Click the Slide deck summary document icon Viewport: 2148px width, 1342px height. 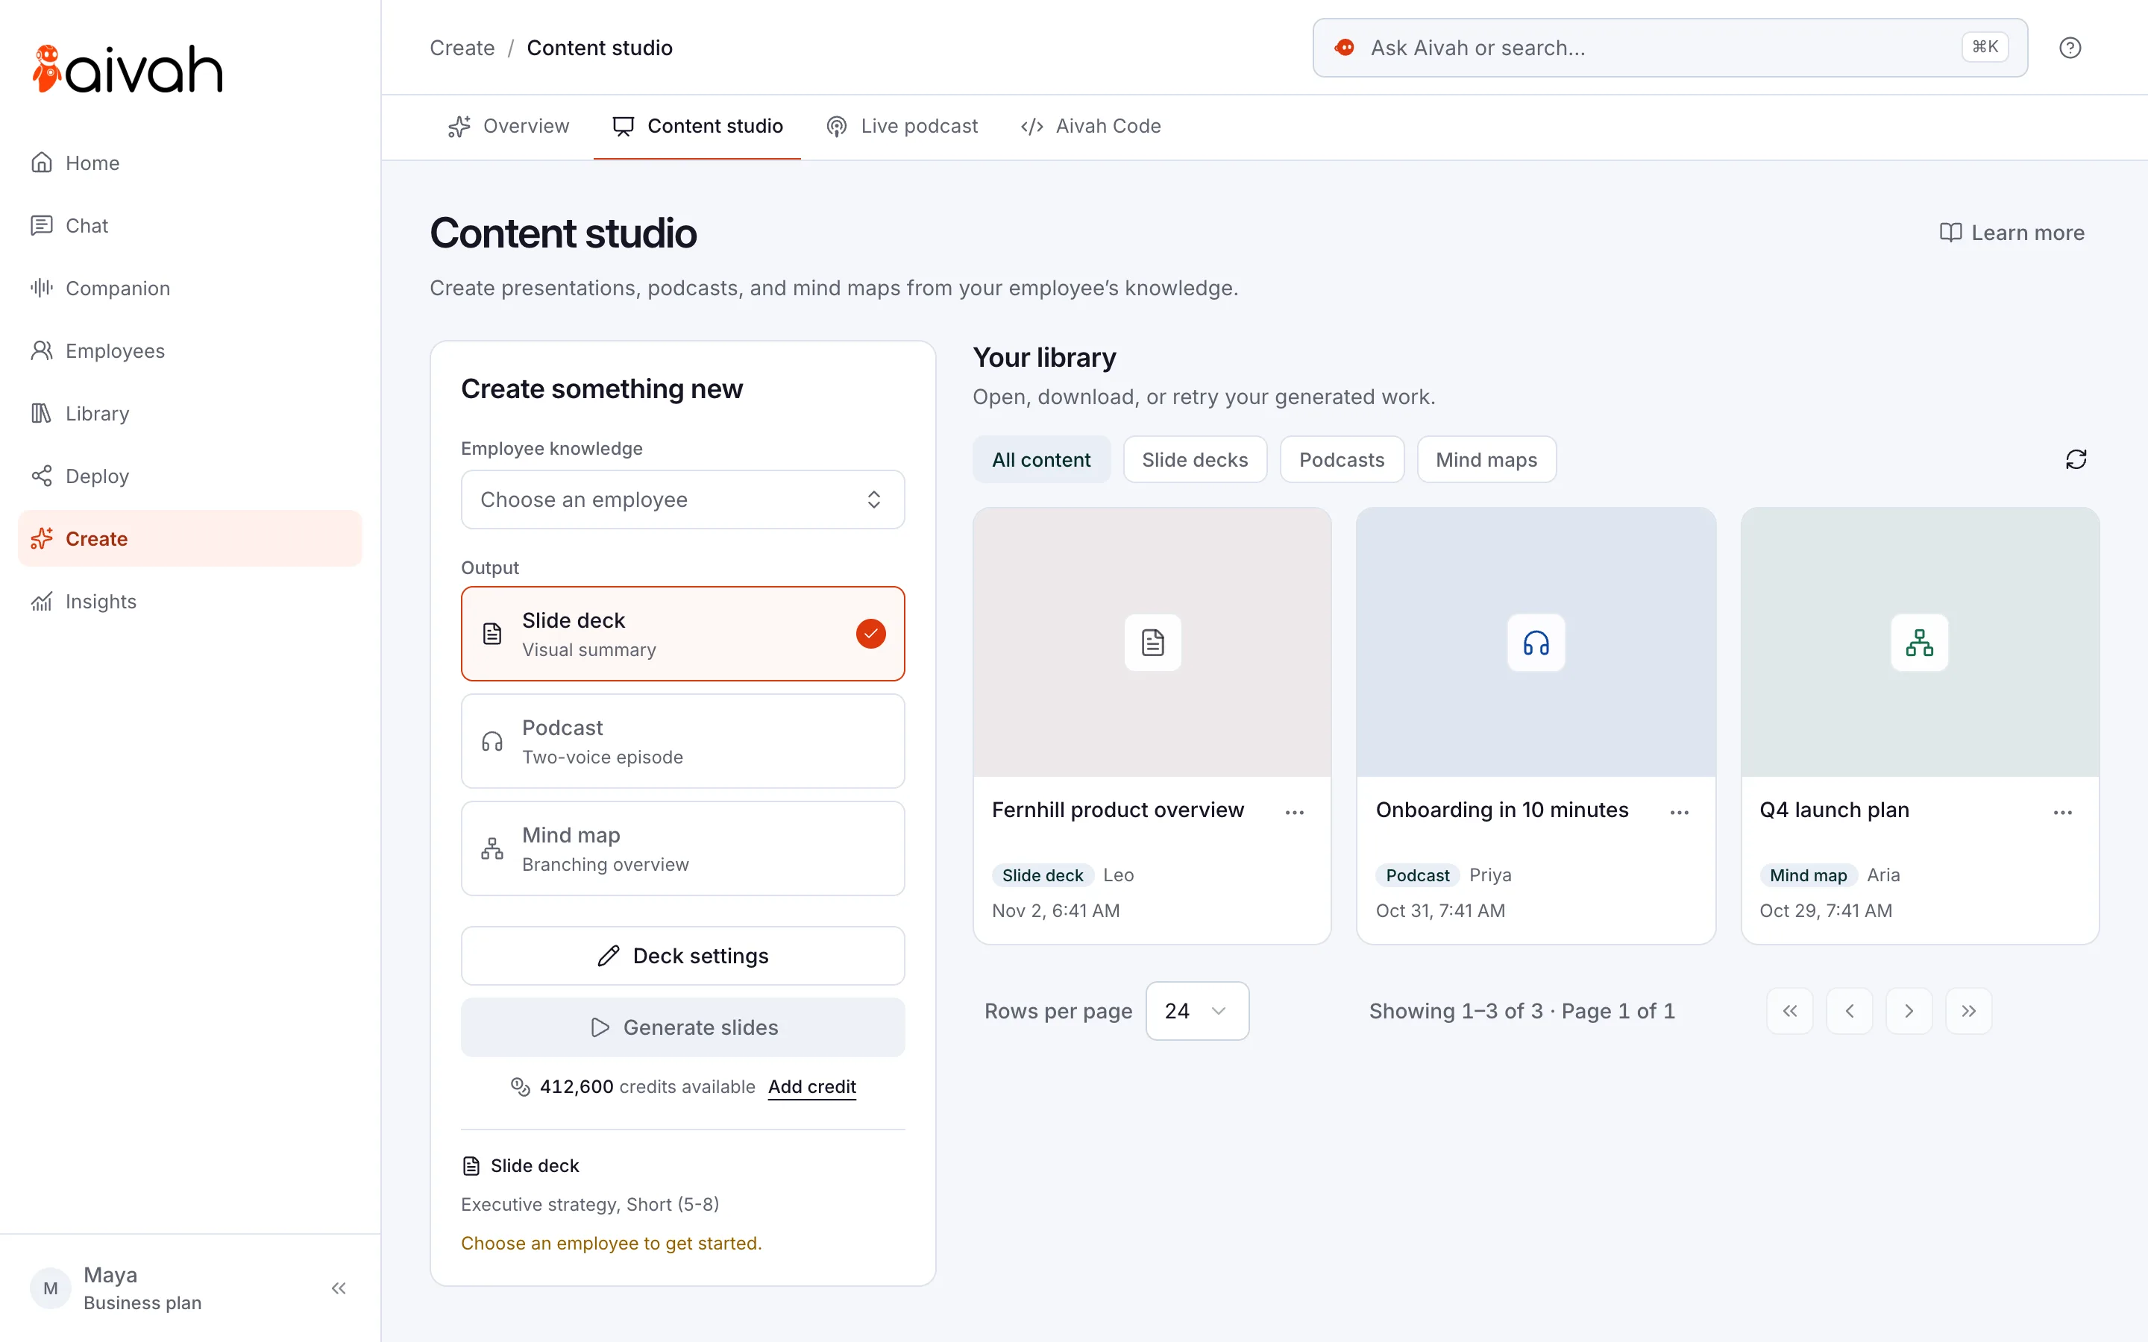(471, 1165)
